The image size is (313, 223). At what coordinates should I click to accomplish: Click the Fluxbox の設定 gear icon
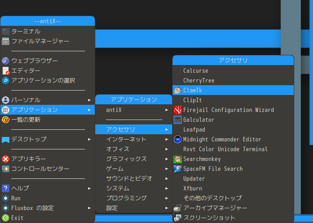tap(5, 208)
